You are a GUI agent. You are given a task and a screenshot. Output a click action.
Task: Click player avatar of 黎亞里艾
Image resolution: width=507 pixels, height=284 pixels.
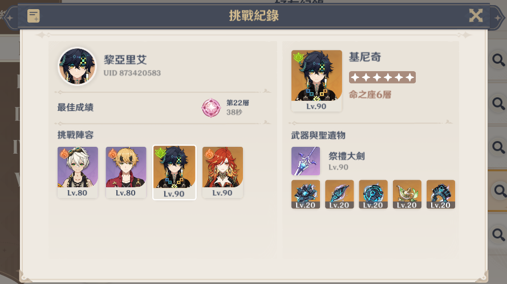click(78, 67)
